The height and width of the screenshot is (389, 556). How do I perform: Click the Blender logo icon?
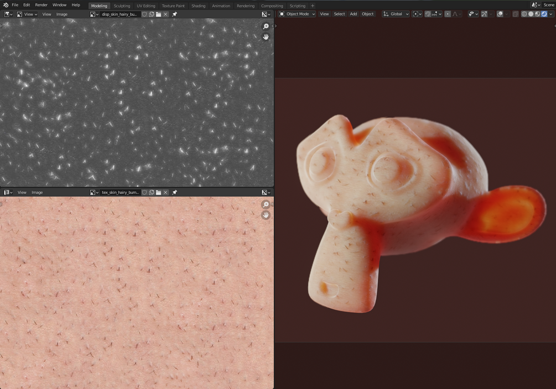pos(6,5)
